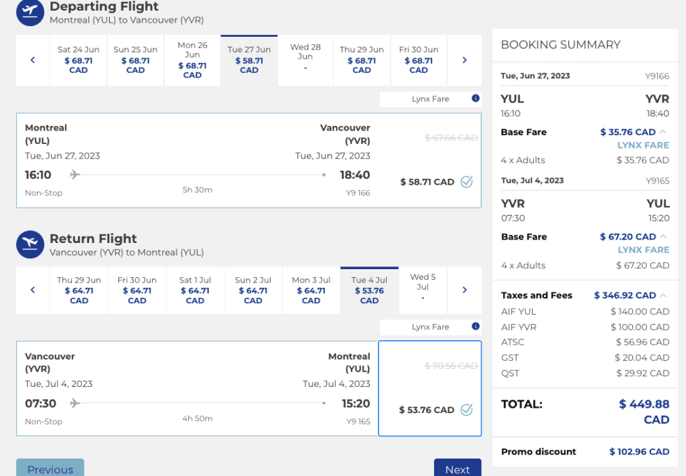The height and width of the screenshot is (476, 686).
Task: Show later return dates with right arrow
Action: 464,290
